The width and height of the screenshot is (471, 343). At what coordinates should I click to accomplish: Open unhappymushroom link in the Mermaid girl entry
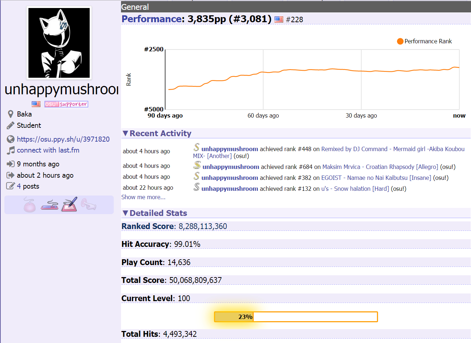tap(230, 149)
